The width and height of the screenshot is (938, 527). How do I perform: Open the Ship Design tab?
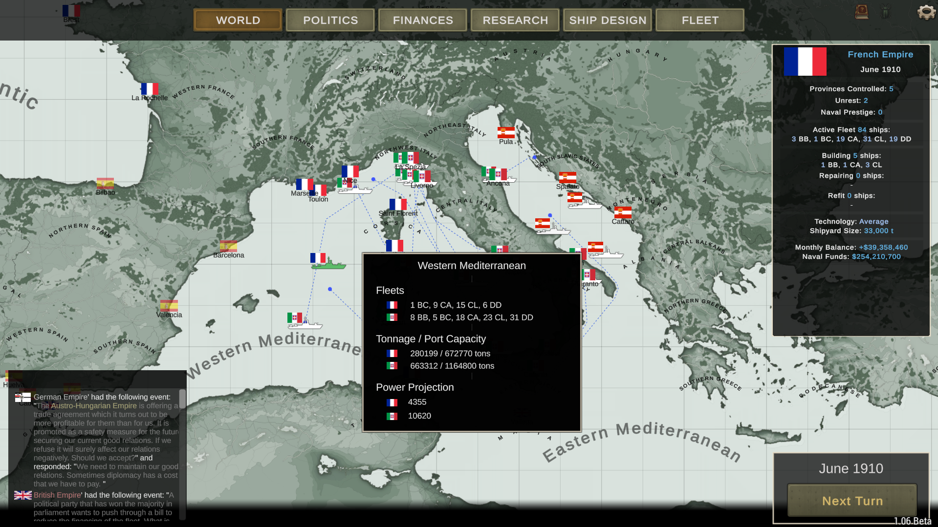608,20
